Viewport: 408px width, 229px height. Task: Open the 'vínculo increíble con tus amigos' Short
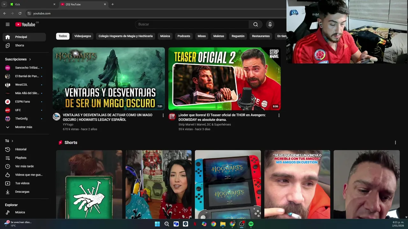pyautogui.click(x=297, y=184)
